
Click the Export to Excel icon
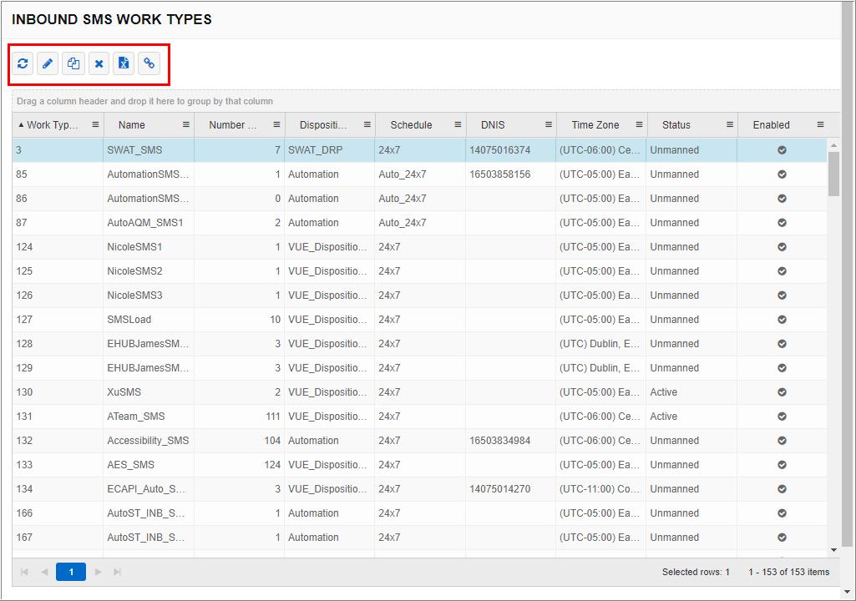click(x=124, y=63)
